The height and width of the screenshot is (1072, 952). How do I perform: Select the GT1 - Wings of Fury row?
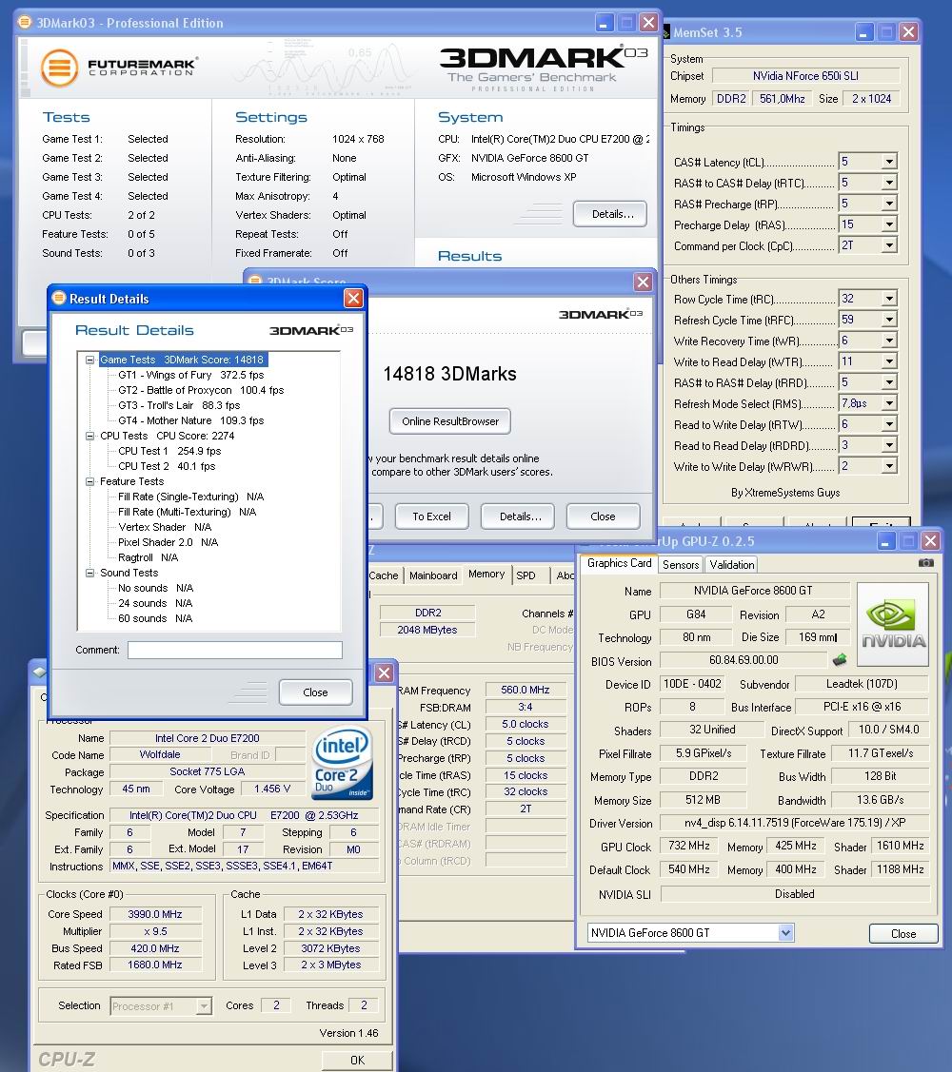[x=191, y=375]
